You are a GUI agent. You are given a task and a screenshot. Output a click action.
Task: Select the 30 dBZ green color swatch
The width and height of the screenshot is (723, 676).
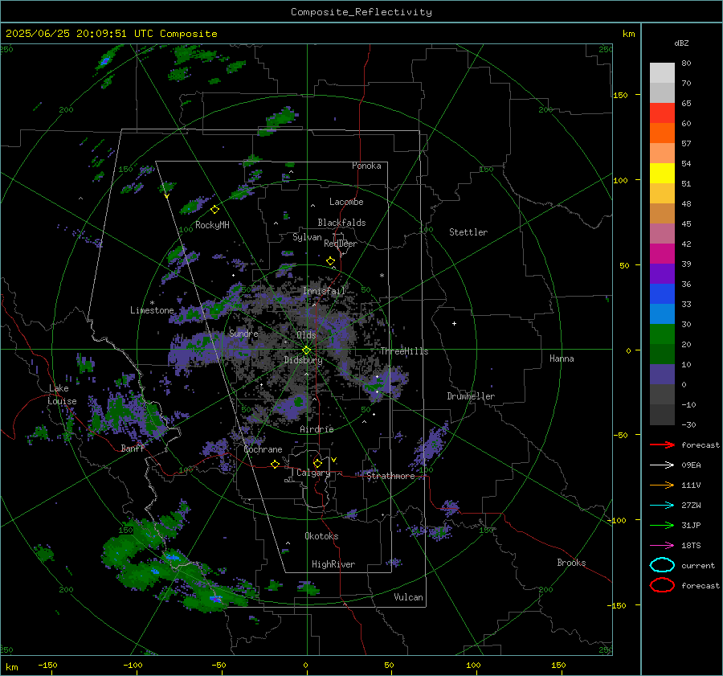[662, 334]
